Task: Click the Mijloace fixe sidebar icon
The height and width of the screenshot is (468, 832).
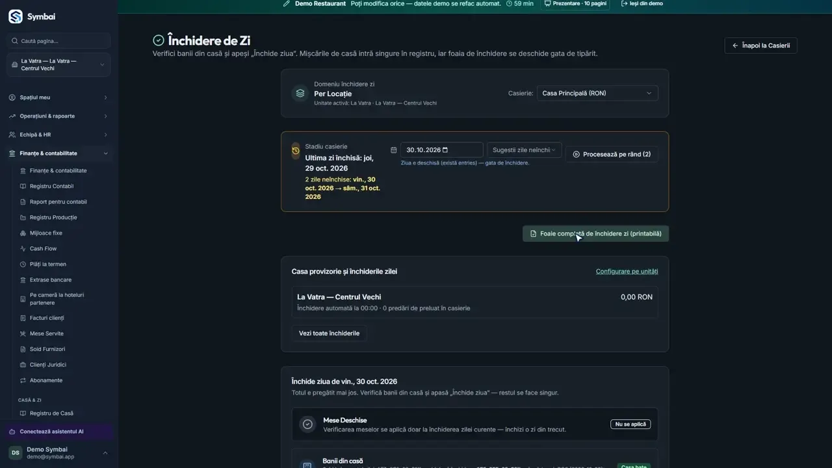Action: 23,233
